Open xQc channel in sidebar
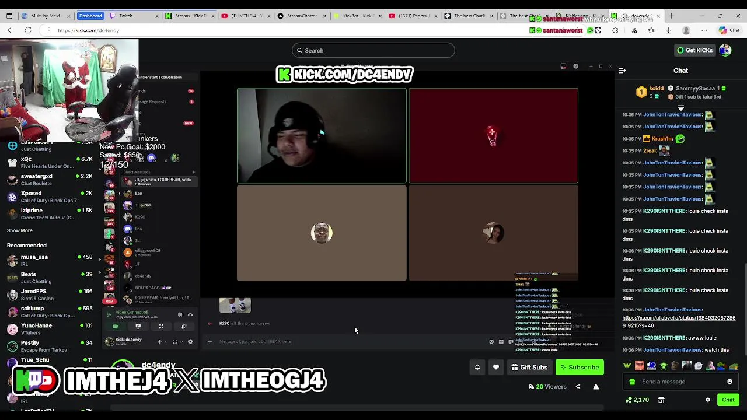The width and height of the screenshot is (747, 420). (50, 163)
